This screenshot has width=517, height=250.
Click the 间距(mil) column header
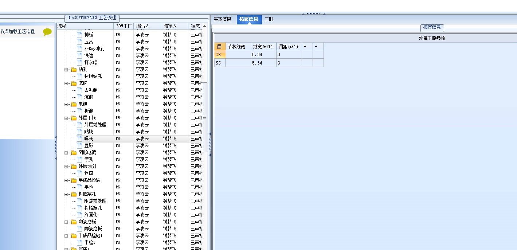(289, 47)
